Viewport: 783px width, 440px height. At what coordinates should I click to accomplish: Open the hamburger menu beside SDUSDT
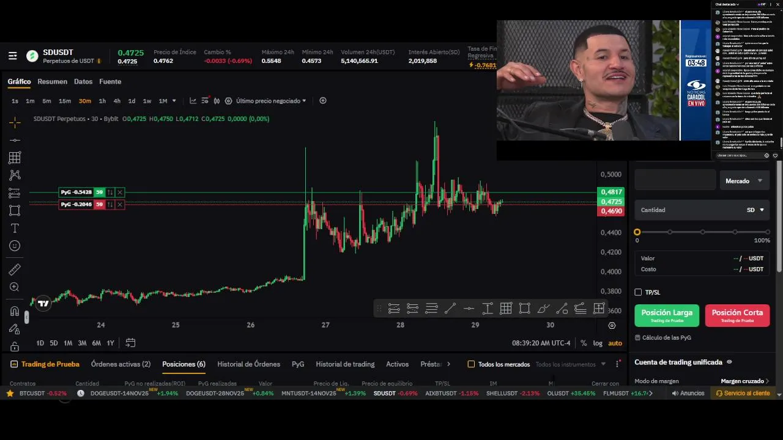coord(12,56)
